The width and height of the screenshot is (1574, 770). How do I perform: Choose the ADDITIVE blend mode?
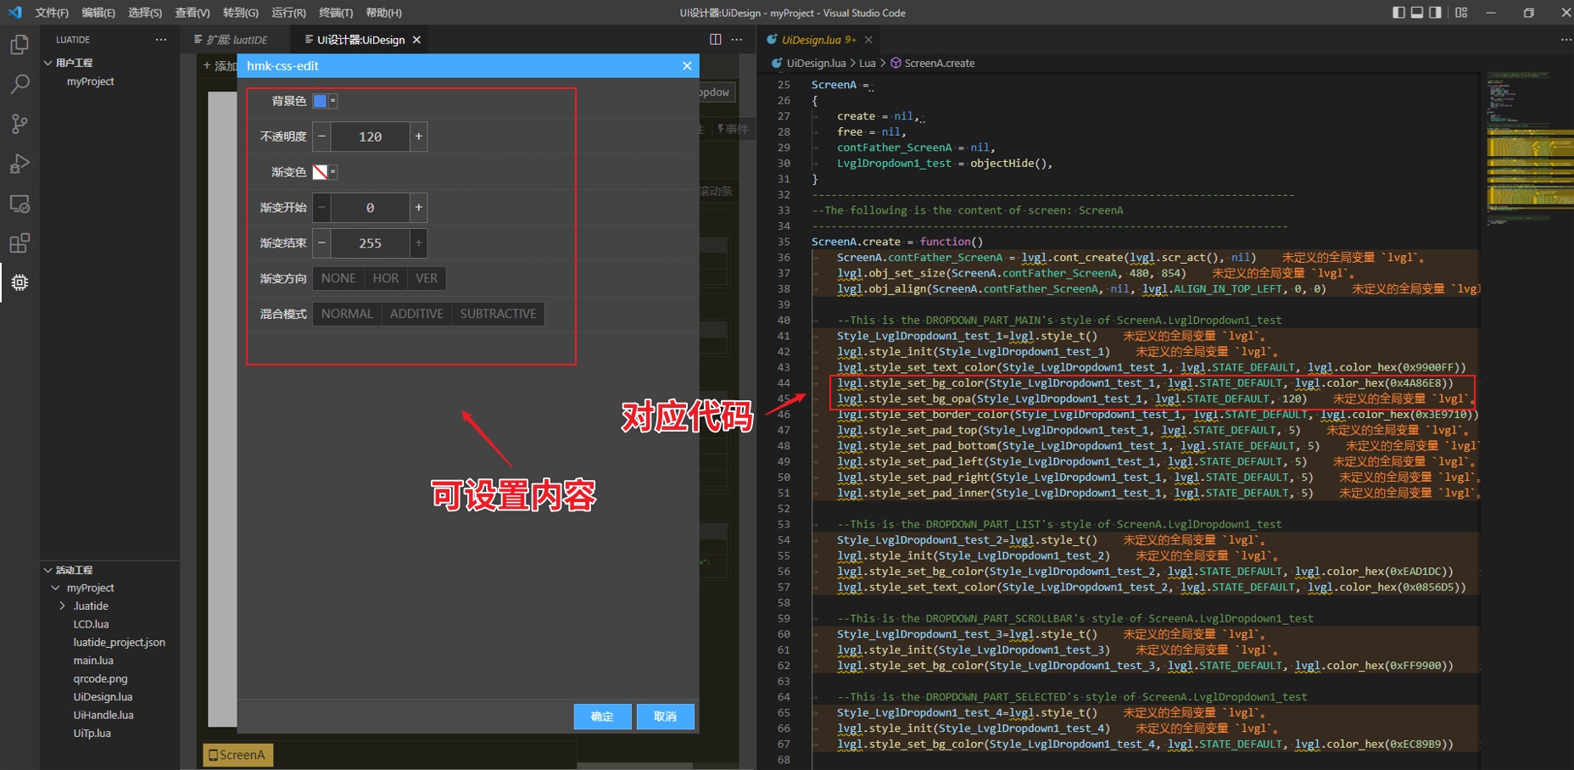click(x=416, y=314)
